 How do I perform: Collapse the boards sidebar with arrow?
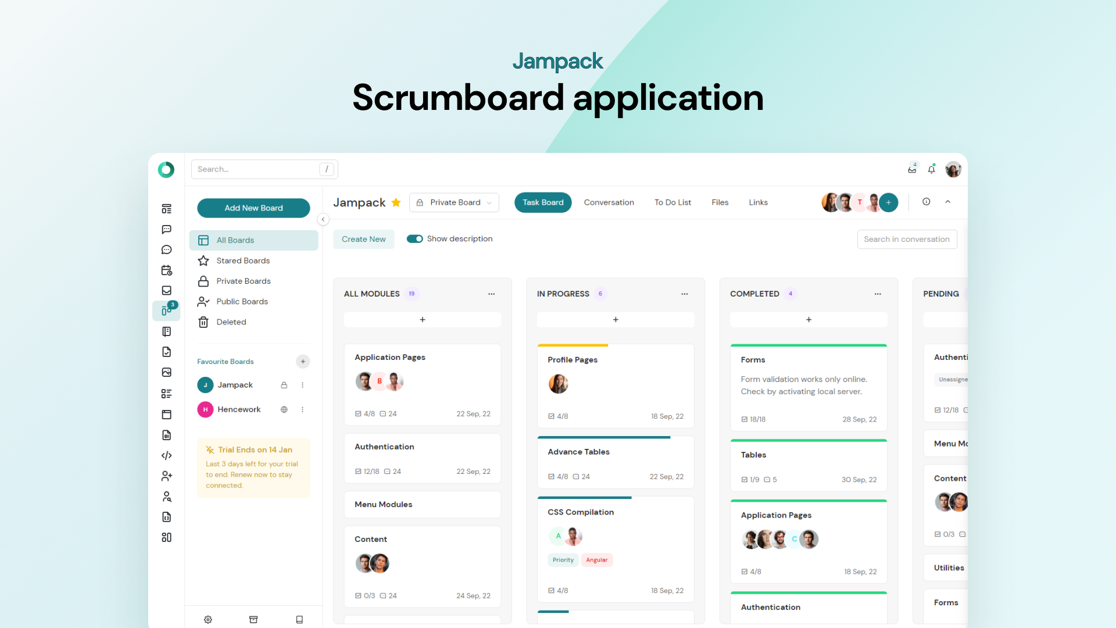pos(323,219)
